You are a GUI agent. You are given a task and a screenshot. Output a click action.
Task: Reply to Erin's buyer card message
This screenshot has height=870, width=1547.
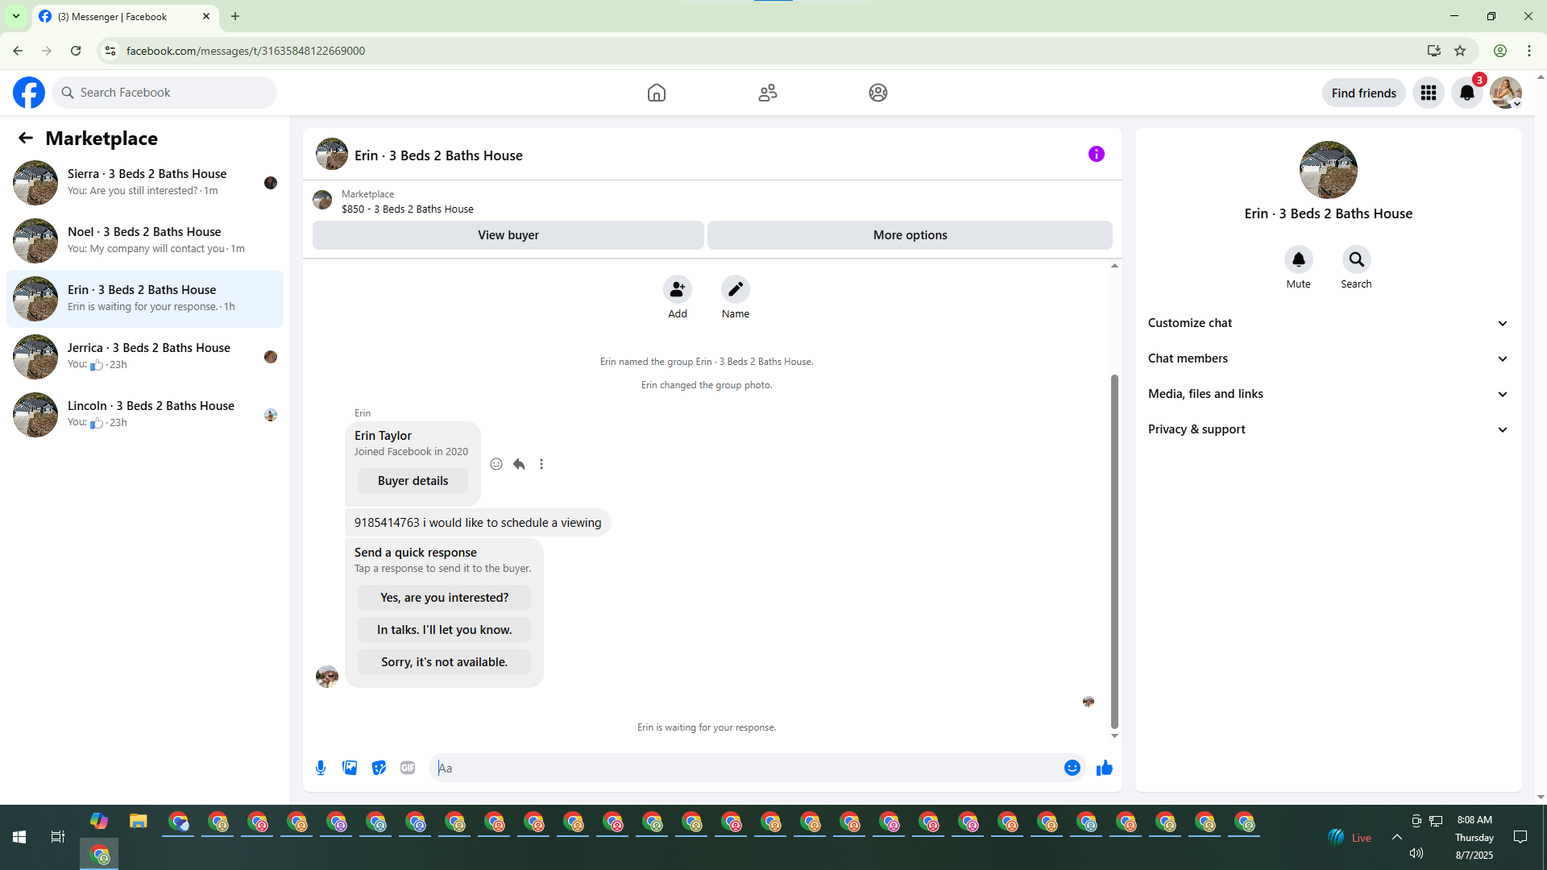tap(519, 464)
